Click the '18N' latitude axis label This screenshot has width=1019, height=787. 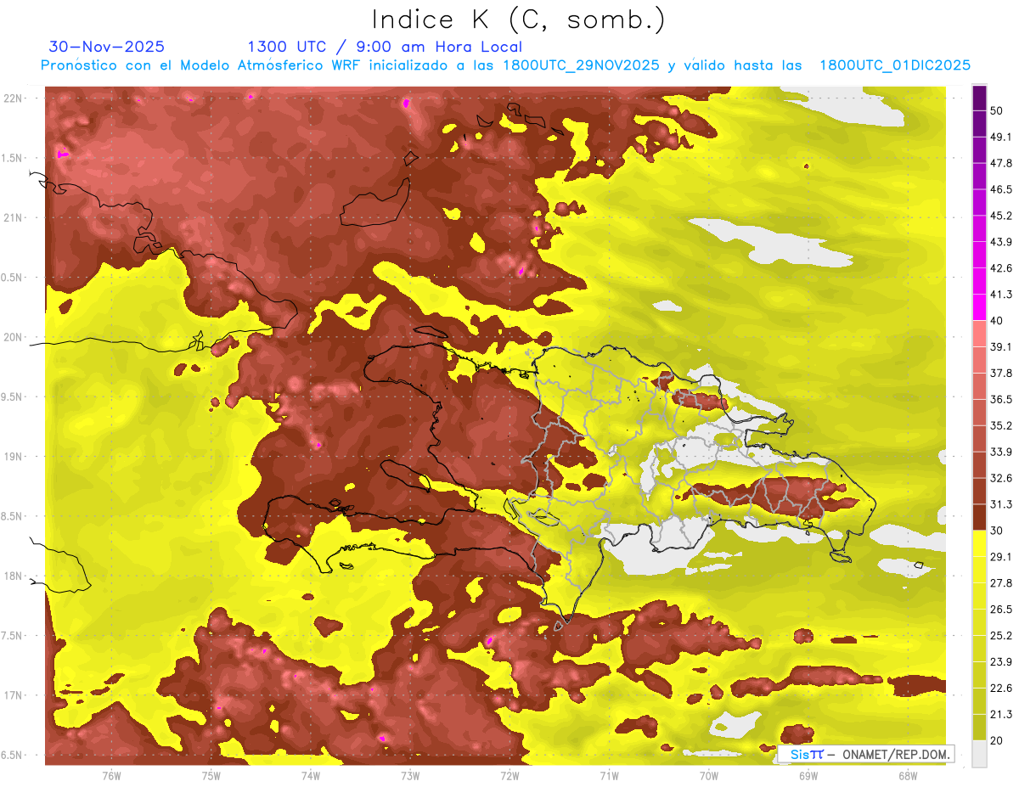(x=14, y=576)
